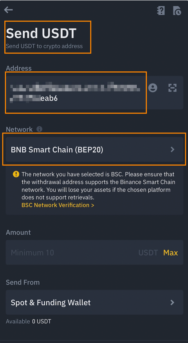The image size is (188, 343).
Task: Open the address book contact icon
Action: click(x=153, y=88)
